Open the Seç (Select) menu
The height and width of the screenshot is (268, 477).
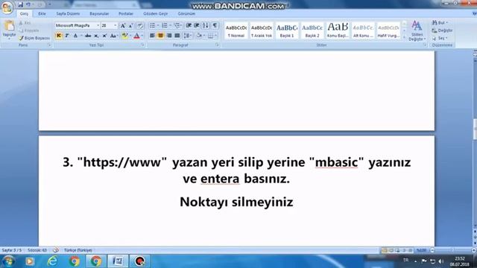[x=440, y=38]
